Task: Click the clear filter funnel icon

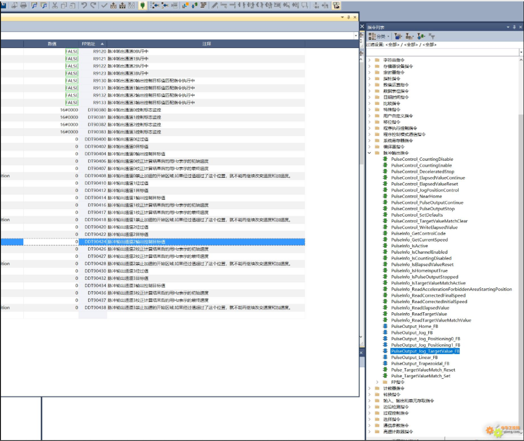Action: click(432, 36)
